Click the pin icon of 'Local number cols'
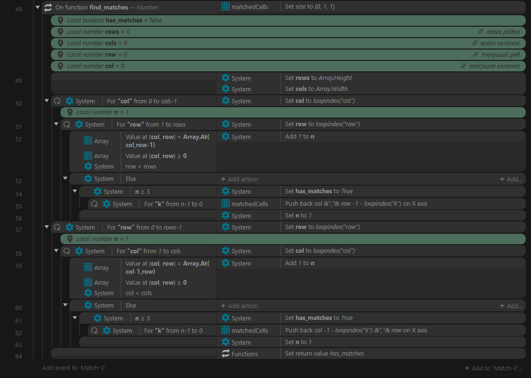The image size is (531, 378). 60,43
